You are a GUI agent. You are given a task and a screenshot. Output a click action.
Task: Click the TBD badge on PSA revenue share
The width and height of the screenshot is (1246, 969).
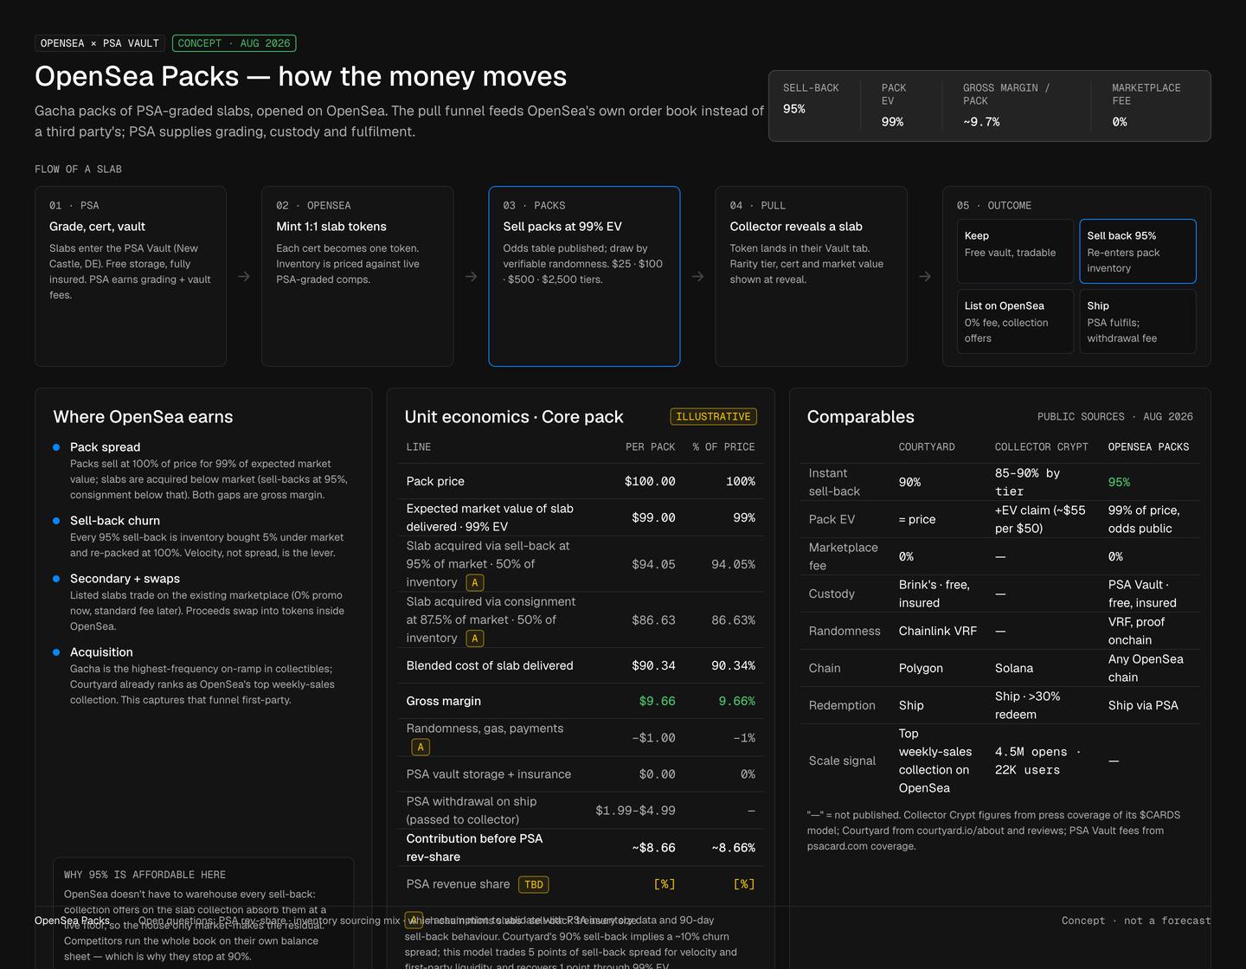tap(534, 884)
